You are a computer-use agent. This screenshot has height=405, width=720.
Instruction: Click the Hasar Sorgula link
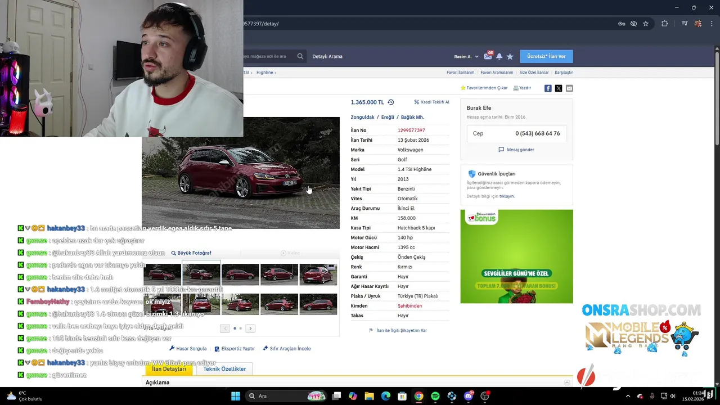pyautogui.click(x=188, y=349)
